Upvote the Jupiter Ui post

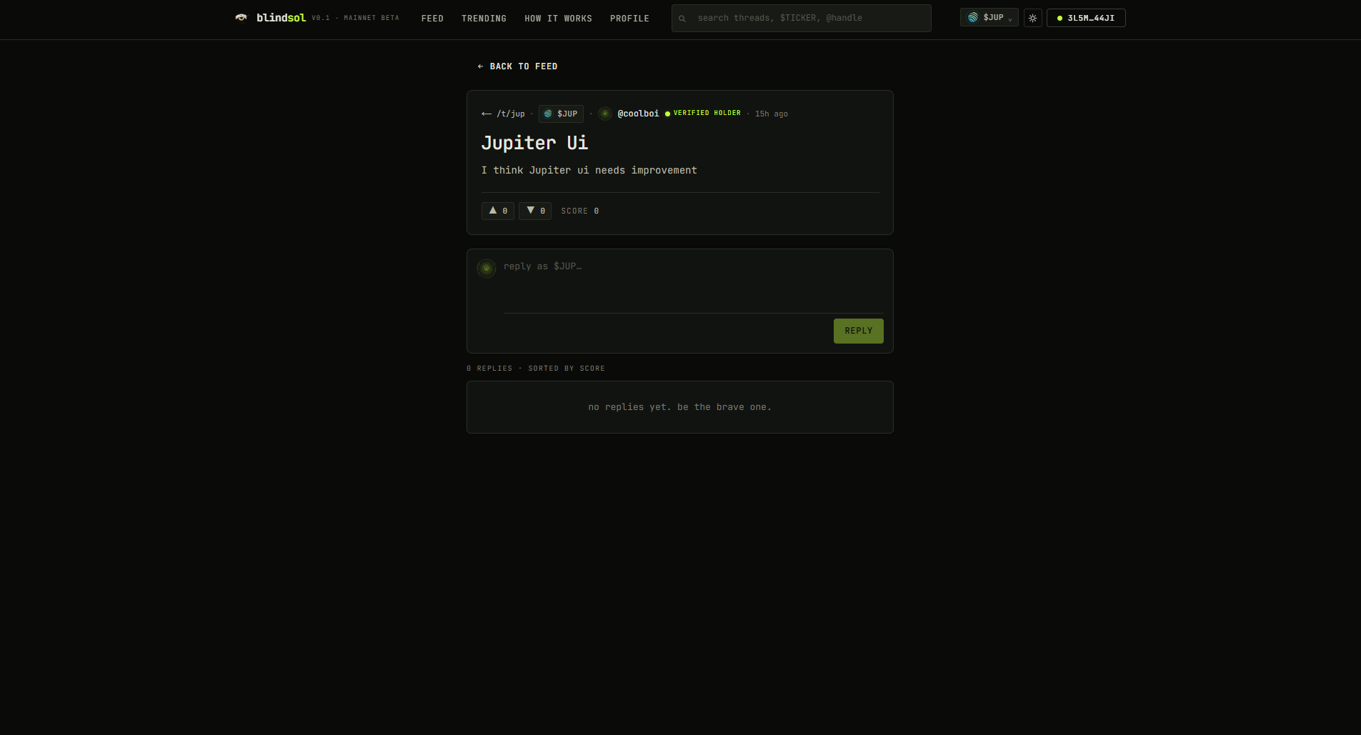498,211
